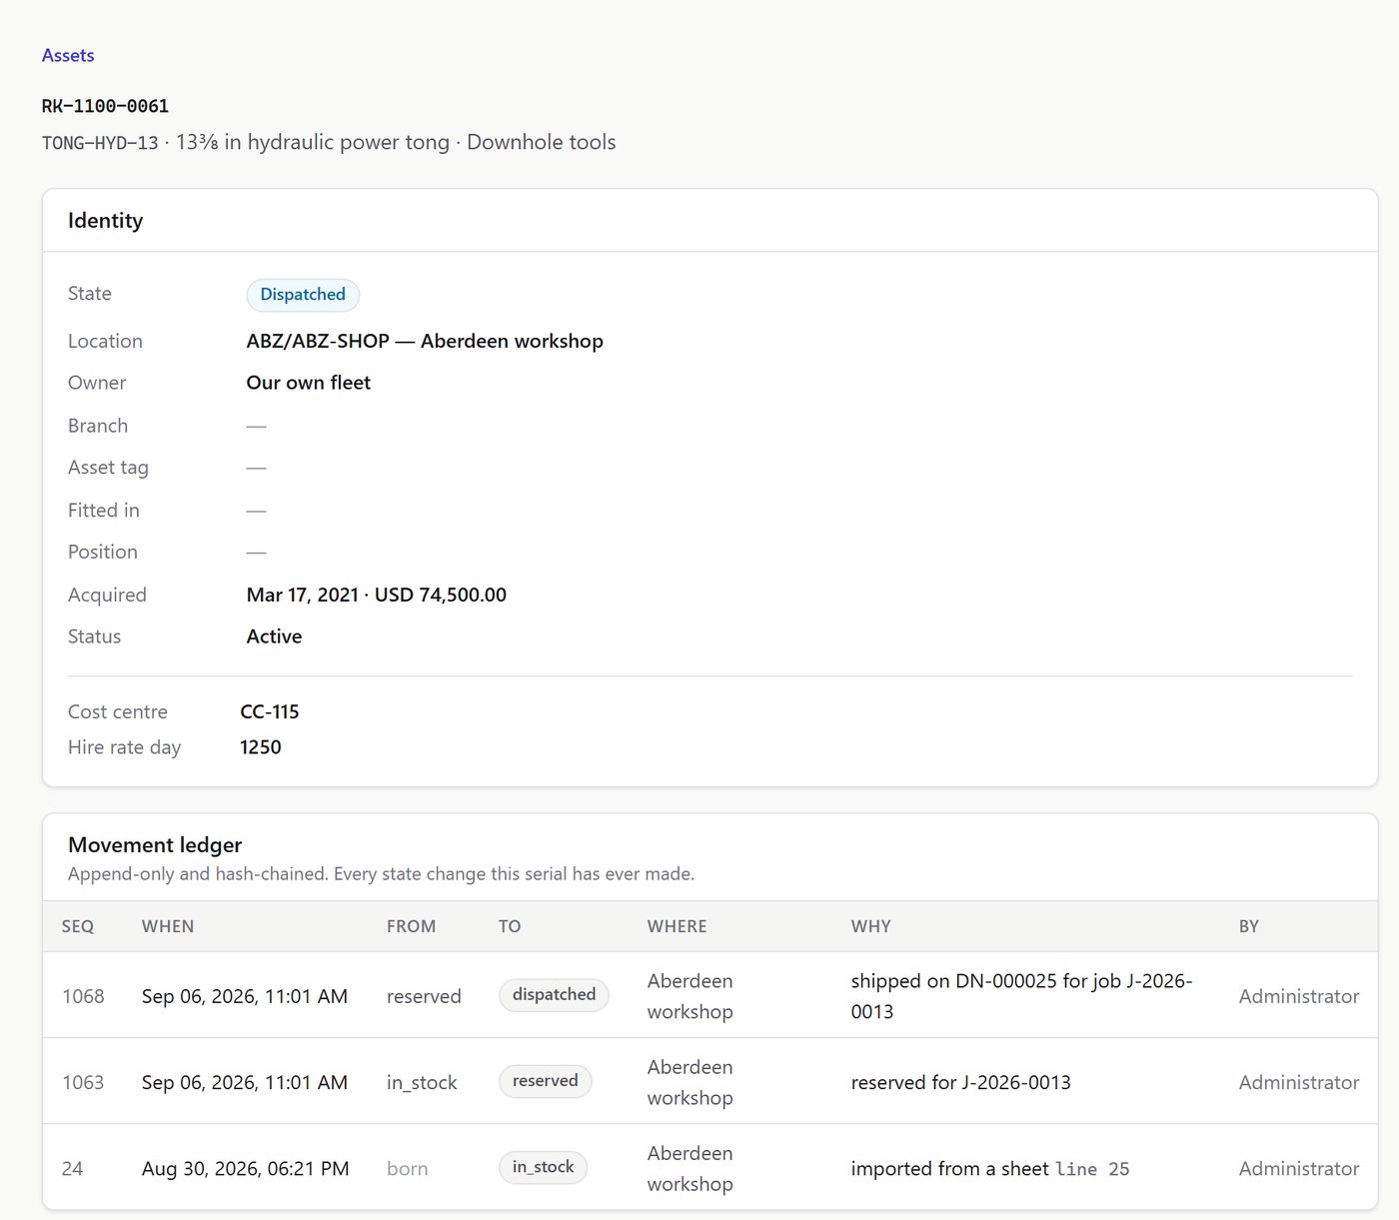Select ledger sequence number 24

pyautogui.click(x=72, y=1168)
